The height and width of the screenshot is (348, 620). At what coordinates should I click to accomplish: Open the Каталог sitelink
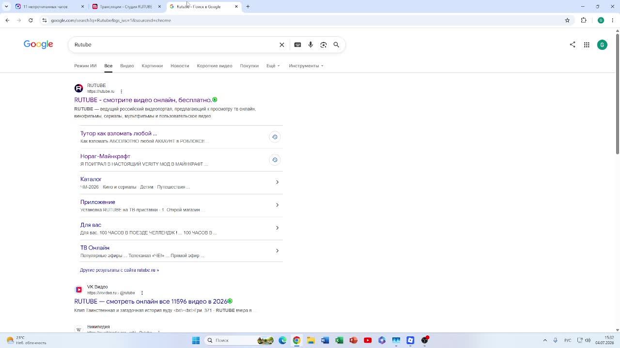coord(91,179)
